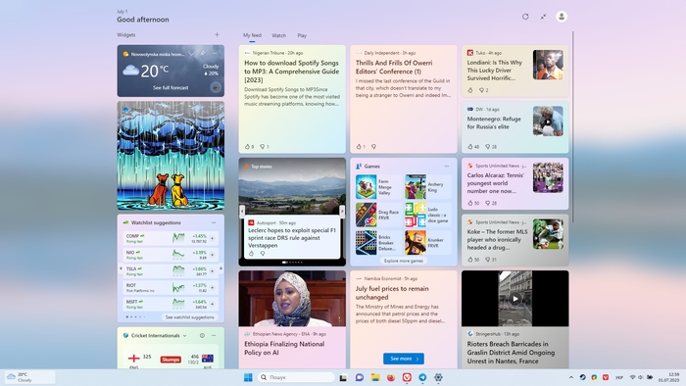Screen dimensions: 686x386
Task: Select first top stories carousel dot
Action: click(x=285, y=263)
